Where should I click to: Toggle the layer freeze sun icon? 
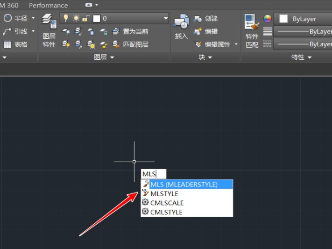point(76,18)
